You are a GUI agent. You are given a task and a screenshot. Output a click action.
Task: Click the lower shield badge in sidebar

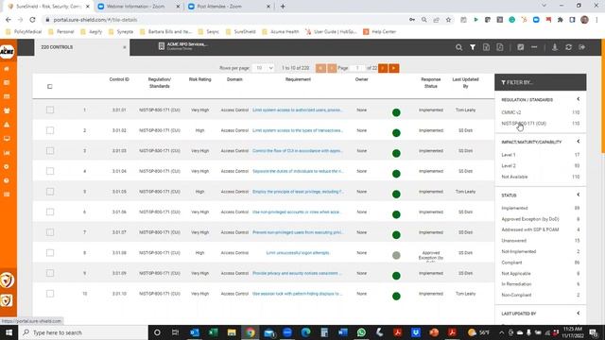(7, 300)
